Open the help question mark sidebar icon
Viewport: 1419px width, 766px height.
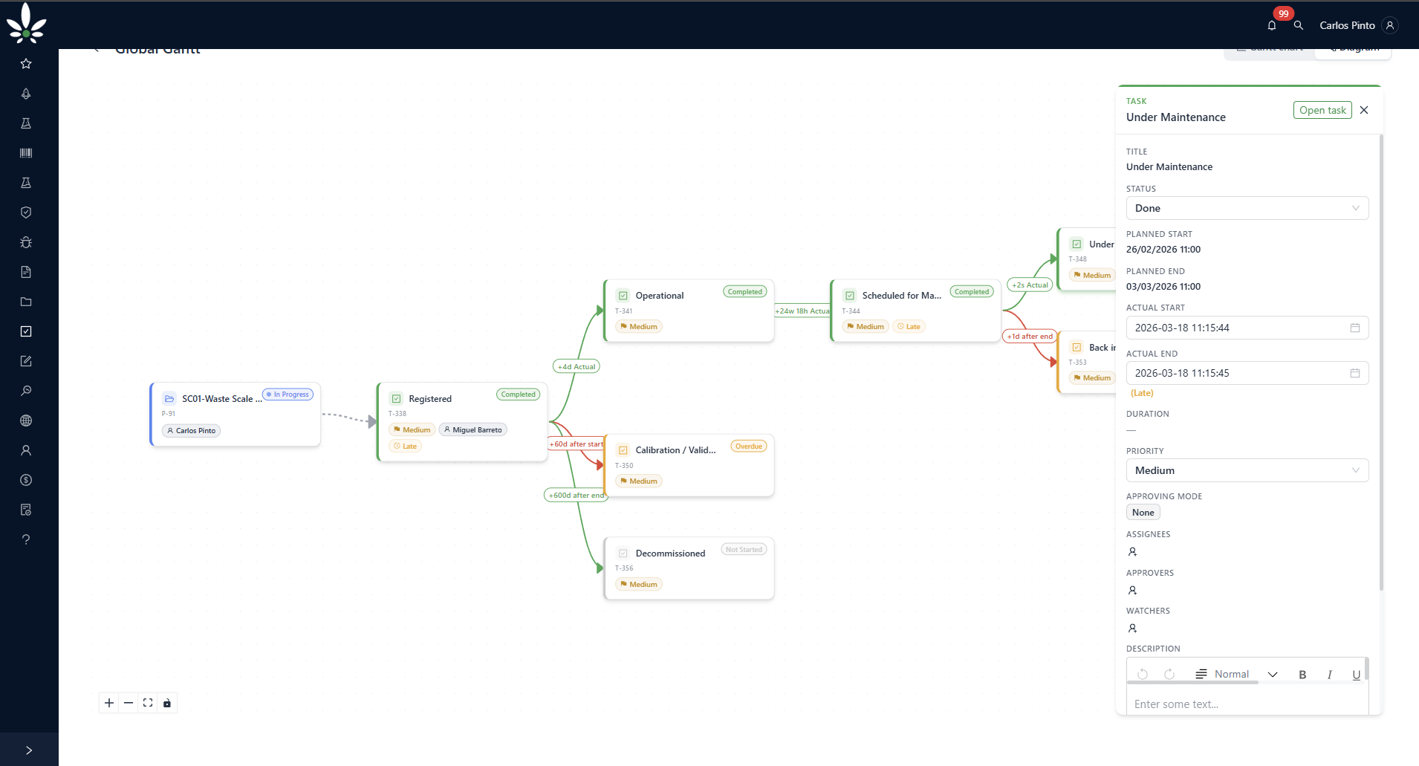26,539
